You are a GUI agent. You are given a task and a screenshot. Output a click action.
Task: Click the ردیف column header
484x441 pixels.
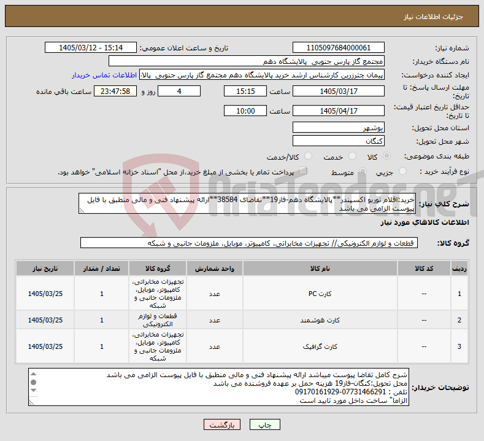click(x=459, y=268)
